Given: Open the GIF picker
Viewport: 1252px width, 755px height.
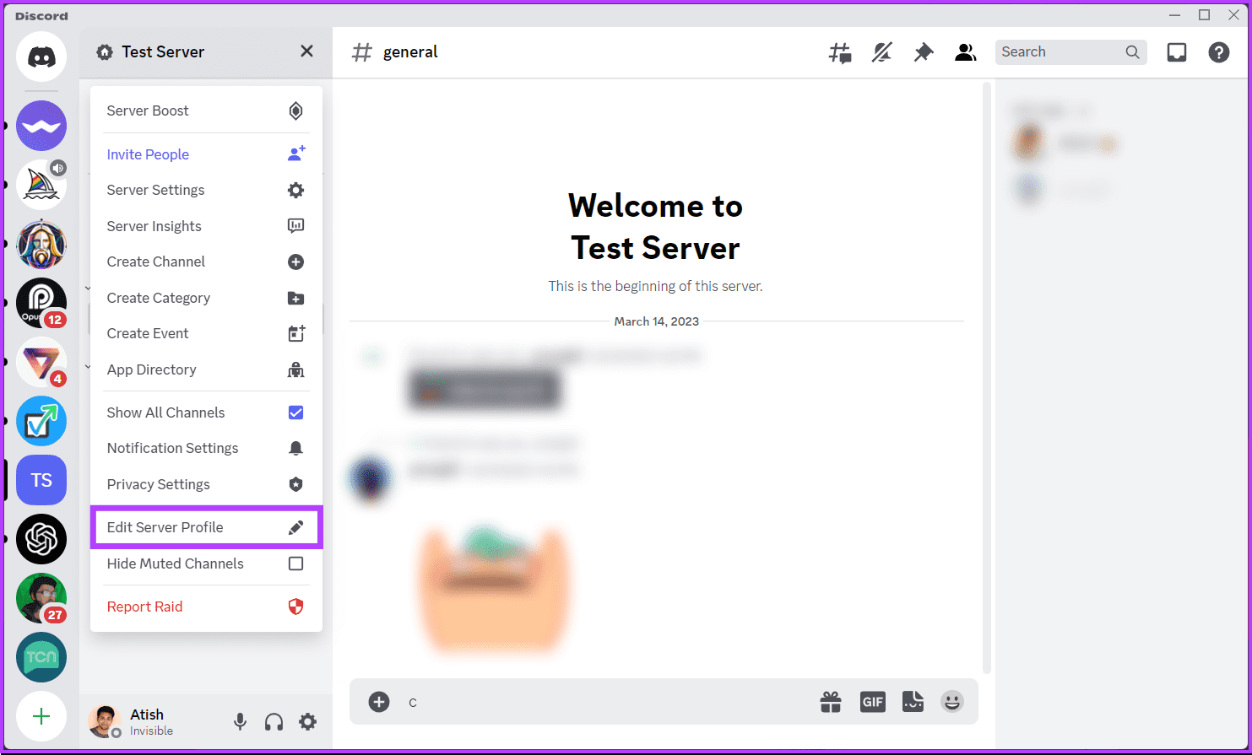Looking at the screenshot, I should (x=873, y=702).
